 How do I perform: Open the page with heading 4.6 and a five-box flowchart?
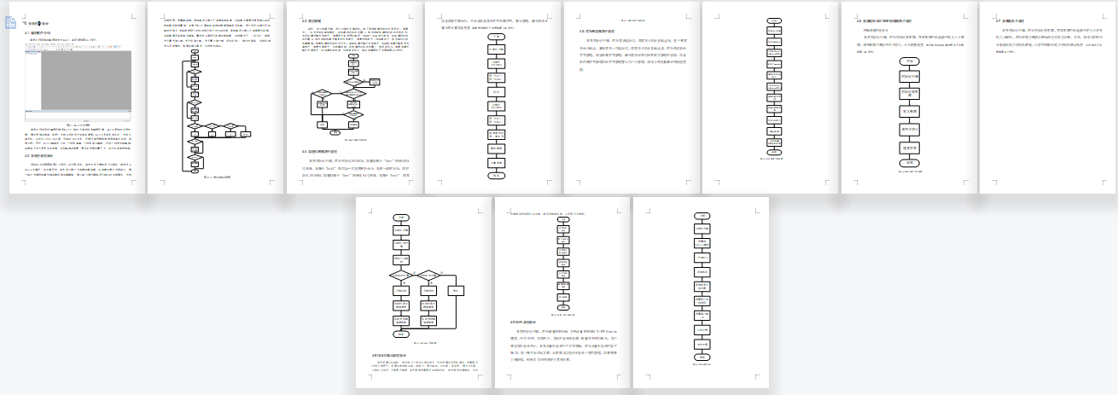(910, 97)
